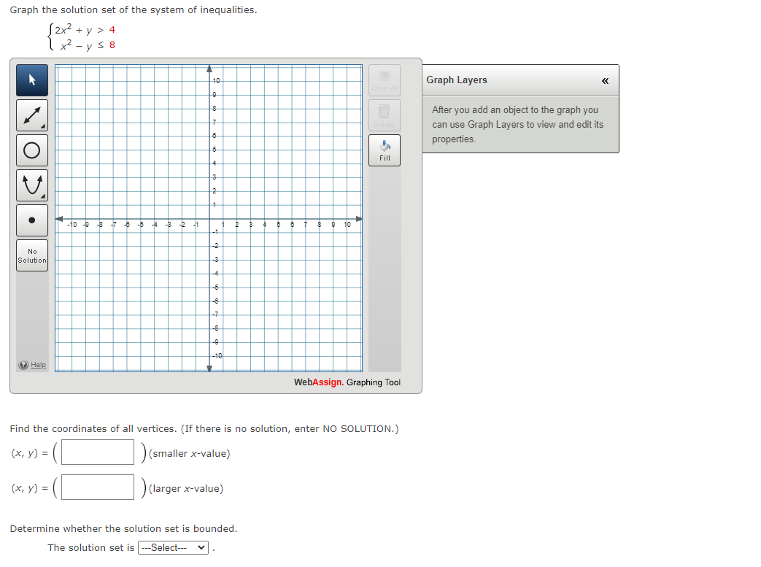
Task: Expand the parabola tool's corner triangle options
Action: point(44,196)
